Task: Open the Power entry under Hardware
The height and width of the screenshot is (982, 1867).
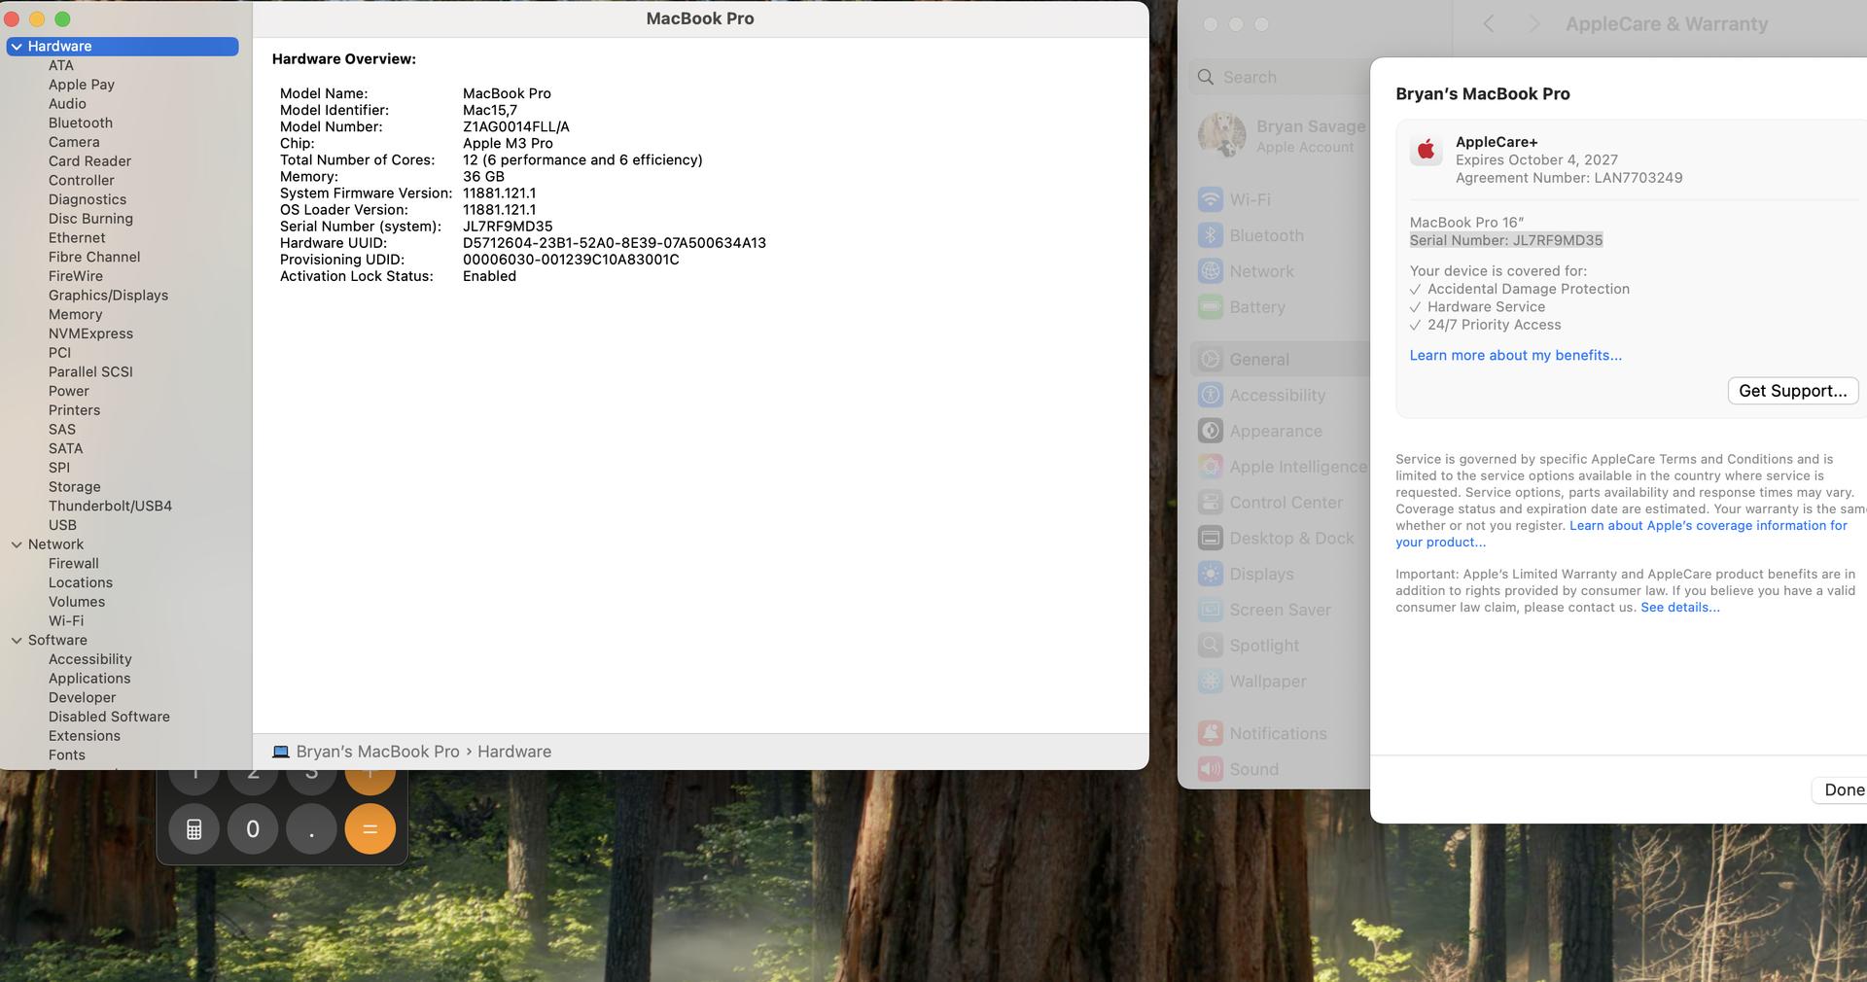Action: pyautogui.click(x=69, y=391)
